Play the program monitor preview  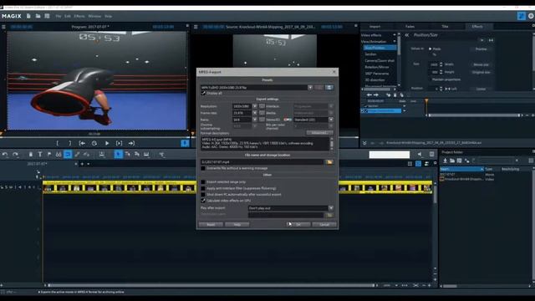point(107,143)
